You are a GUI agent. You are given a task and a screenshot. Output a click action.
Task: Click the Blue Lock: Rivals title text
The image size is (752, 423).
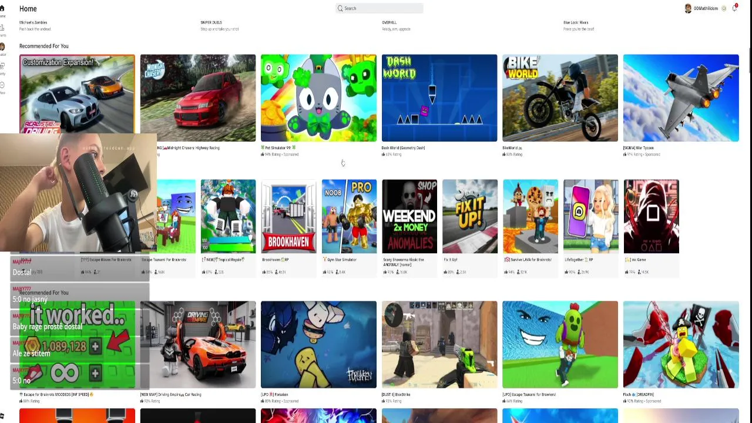[x=576, y=22]
